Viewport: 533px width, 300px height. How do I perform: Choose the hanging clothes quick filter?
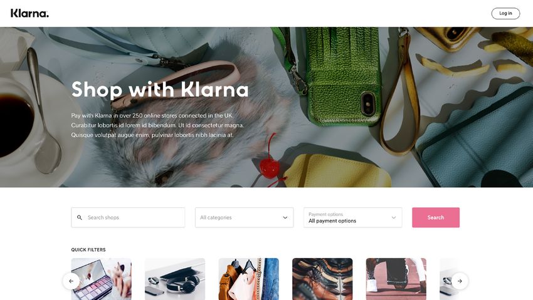pos(248,279)
